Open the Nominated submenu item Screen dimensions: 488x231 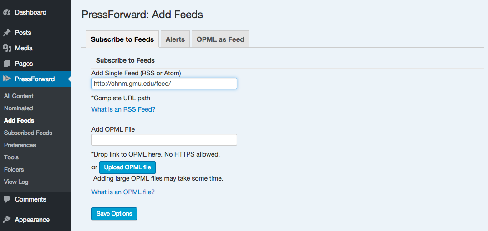pyautogui.click(x=18, y=108)
